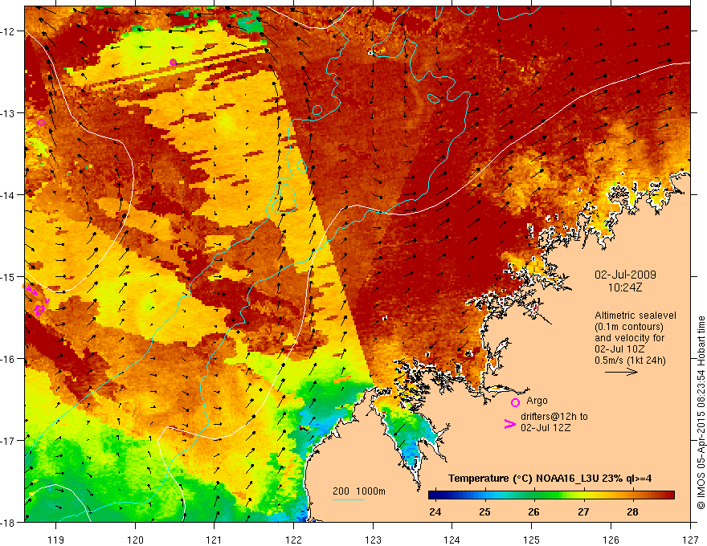Click the '200 1000m' depth label
The image size is (707, 546).
(x=359, y=491)
